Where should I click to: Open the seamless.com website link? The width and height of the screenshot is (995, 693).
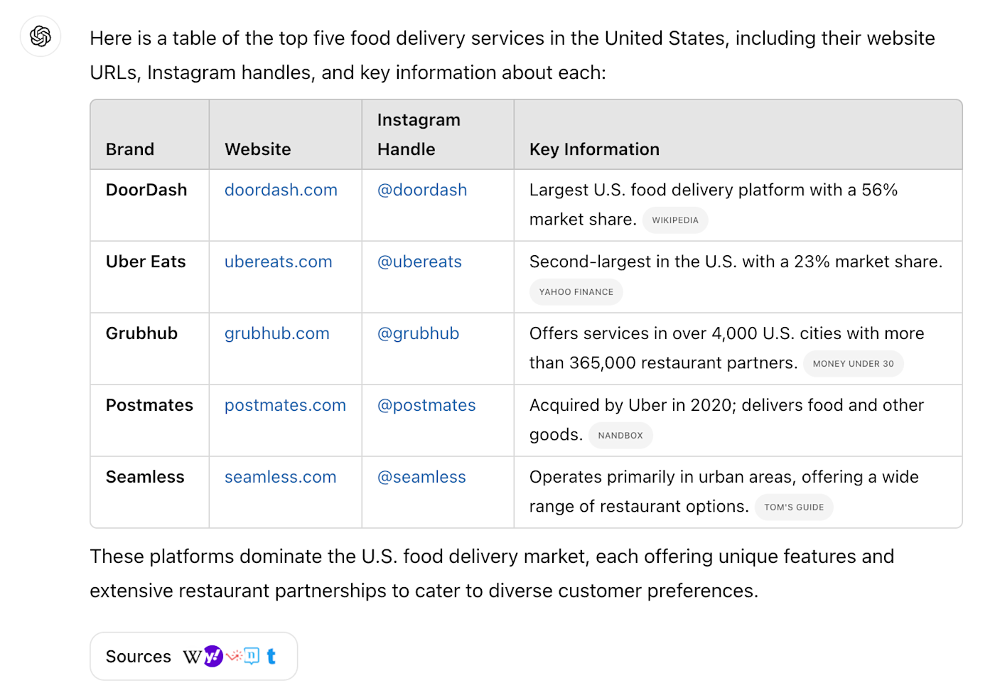click(280, 478)
